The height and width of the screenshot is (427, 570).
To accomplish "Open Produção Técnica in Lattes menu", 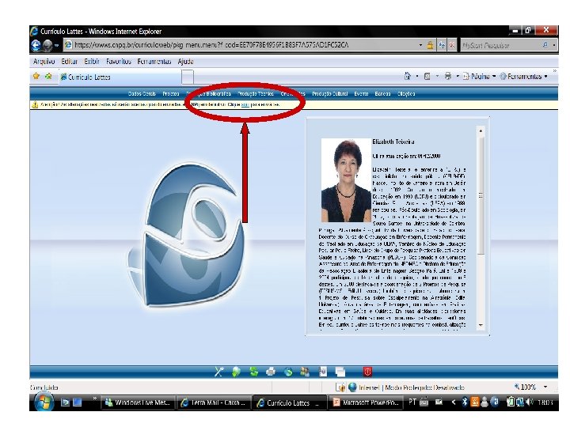I will point(256,93).
